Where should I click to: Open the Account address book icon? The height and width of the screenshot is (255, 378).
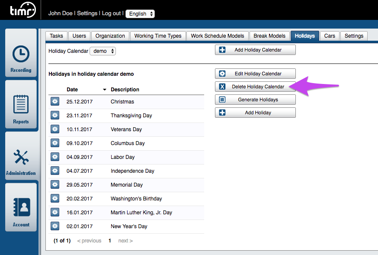[x=21, y=208]
